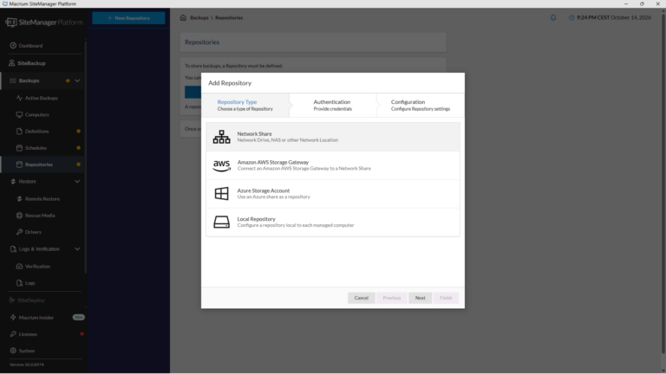Open Active Backups in sidebar
Image resolution: width=666 pixels, height=374 pixels.
click(x=42, y=98)
